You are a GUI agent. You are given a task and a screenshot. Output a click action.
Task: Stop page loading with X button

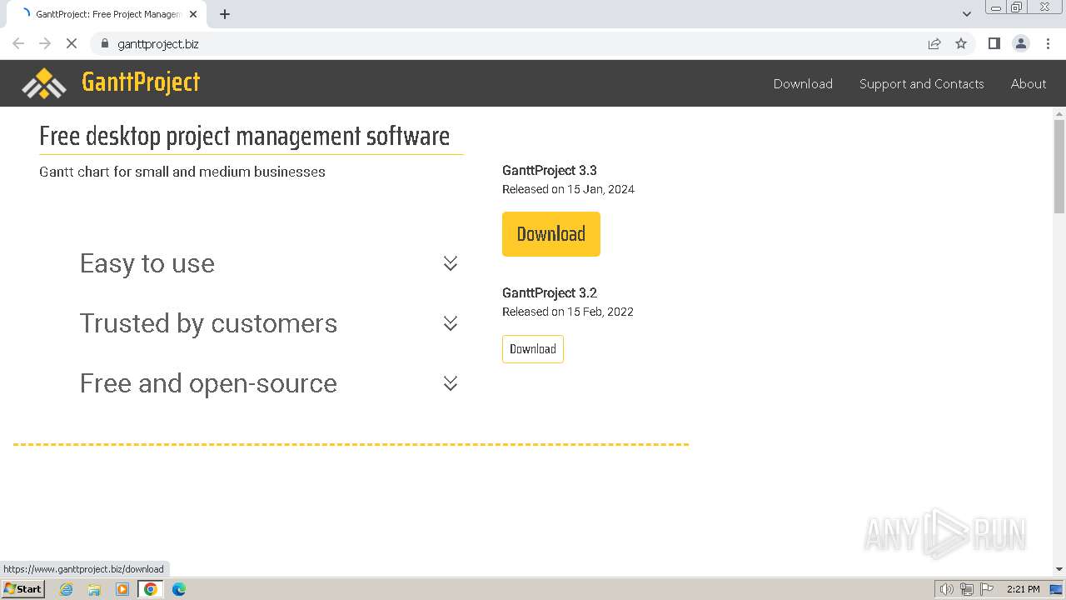(x=72, y=43)
